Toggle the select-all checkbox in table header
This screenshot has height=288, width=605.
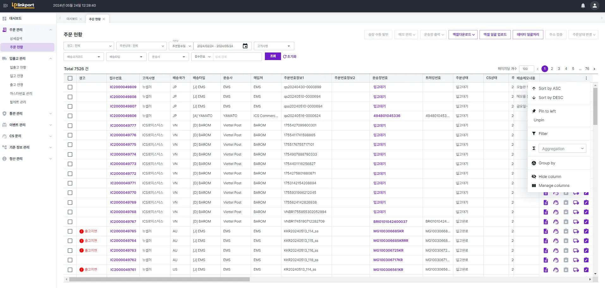[x=70, y=78]
